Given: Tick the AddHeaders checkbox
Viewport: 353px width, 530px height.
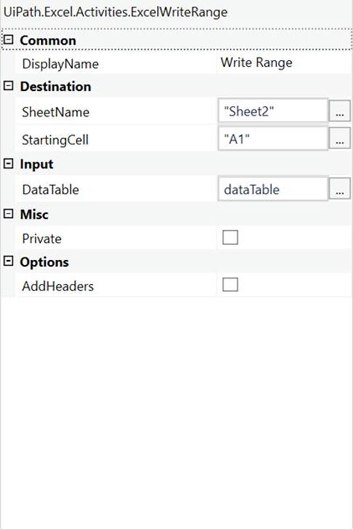Looking at the screenshot, I should 230,285.
